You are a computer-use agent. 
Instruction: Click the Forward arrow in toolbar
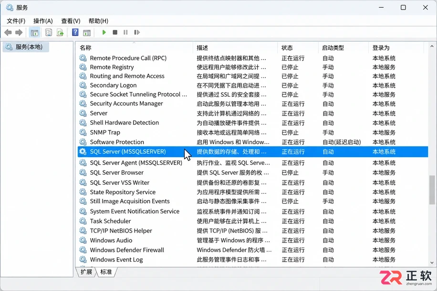coord(19,32)
